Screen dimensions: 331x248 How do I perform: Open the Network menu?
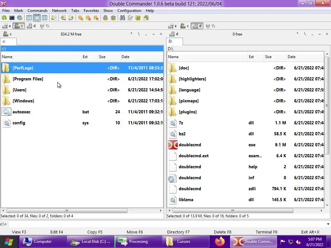(59, 11)
